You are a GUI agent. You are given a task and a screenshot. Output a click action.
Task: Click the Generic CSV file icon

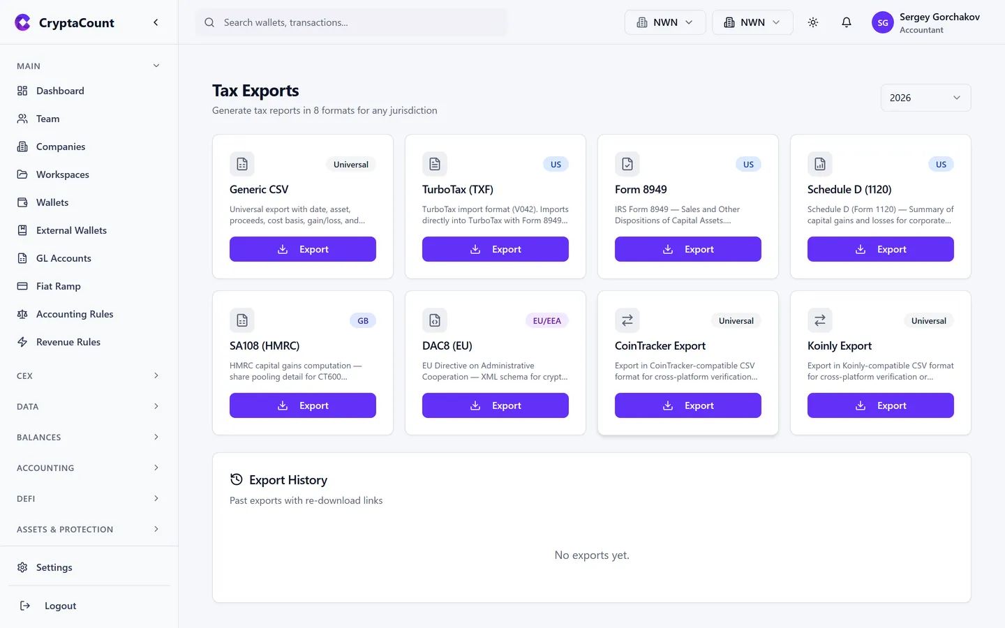(x=242, y=164)
